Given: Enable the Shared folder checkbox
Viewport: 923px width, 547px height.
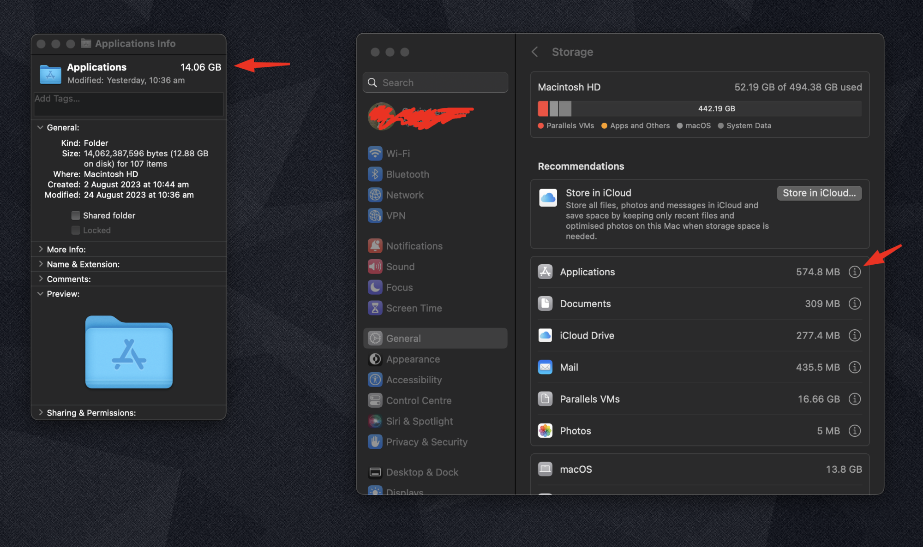Looking at the screenshot, I should coord(76,216).
